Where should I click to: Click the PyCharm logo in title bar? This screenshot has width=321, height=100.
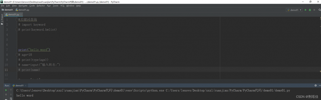(x=2, y=2)
